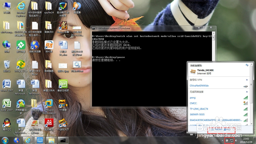Select the 刷单评价 folder

(49, 27)
